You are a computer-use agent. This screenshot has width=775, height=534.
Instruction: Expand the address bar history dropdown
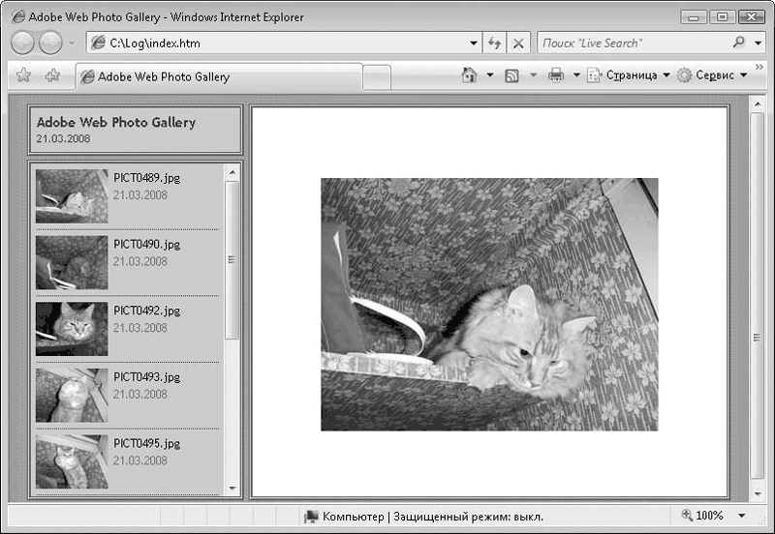(474, 44)
